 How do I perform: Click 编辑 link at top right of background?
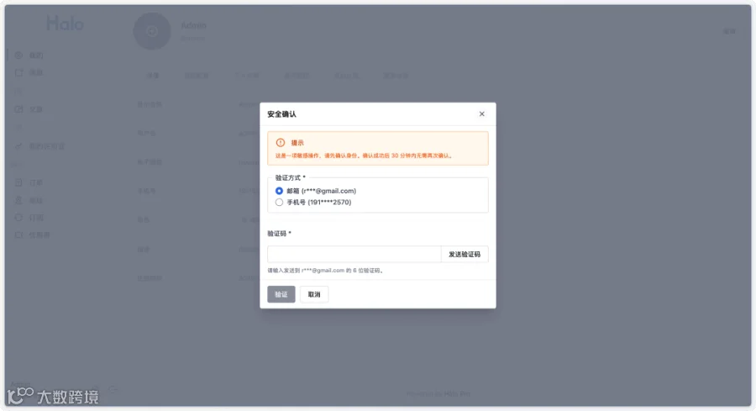(729, 31)
